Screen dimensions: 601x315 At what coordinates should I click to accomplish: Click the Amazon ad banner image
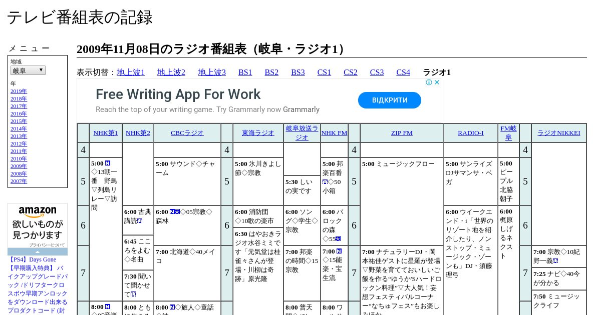[x=38, y=226]
